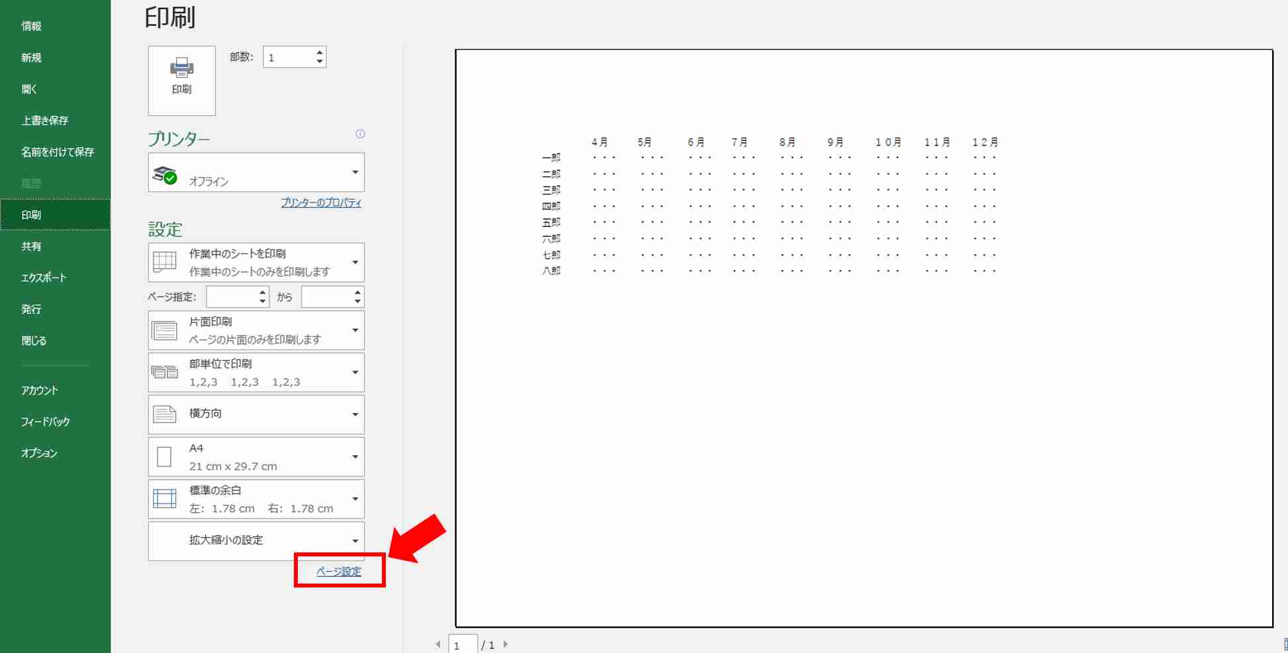Decrease the end page value after から

pyautogui.click(x=357, y=302)
